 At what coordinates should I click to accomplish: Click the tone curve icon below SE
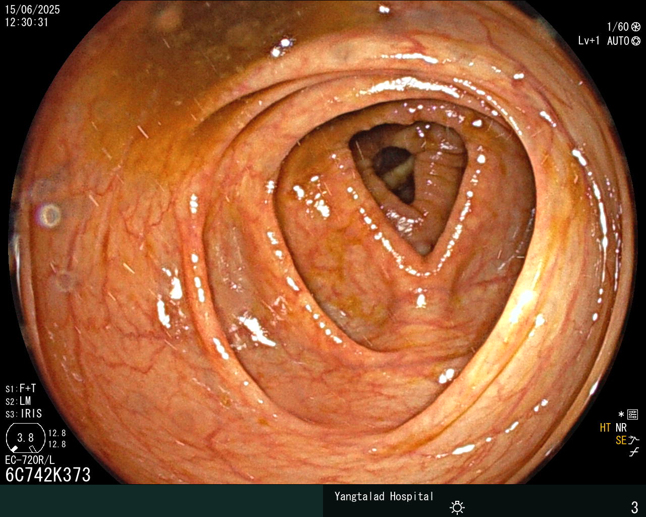pos(634,452)
